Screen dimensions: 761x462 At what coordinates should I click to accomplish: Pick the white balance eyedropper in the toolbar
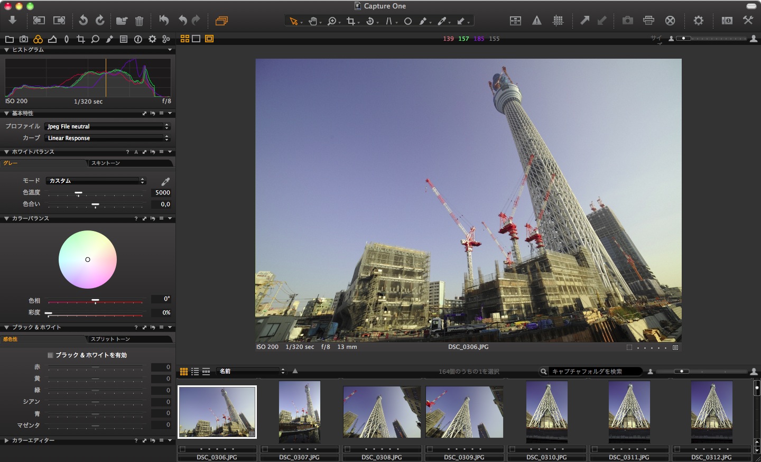click(442, 21)
